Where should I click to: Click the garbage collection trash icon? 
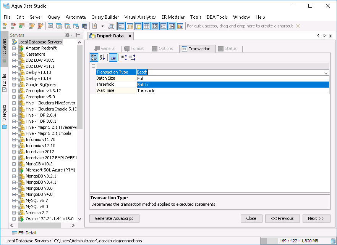tap(333, 241)
